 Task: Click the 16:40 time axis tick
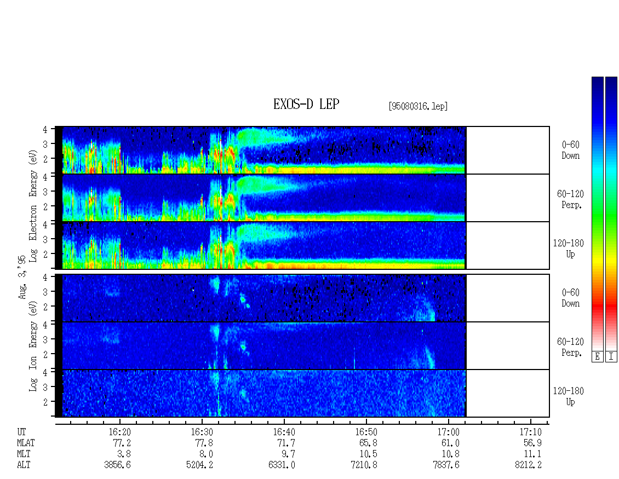[284, 432]
